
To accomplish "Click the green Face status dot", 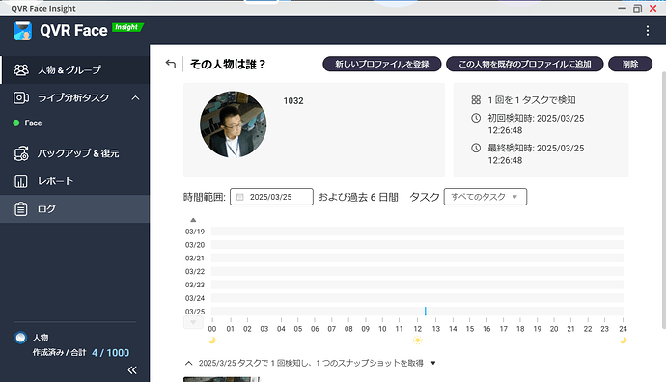I will point(16,123).
